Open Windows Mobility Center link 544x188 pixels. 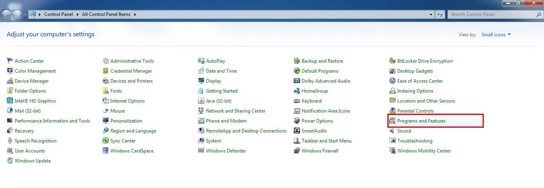coord(424,151)
